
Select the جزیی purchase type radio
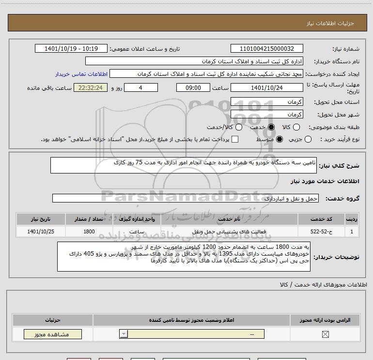pyautogui.click(x=308, y=139)
